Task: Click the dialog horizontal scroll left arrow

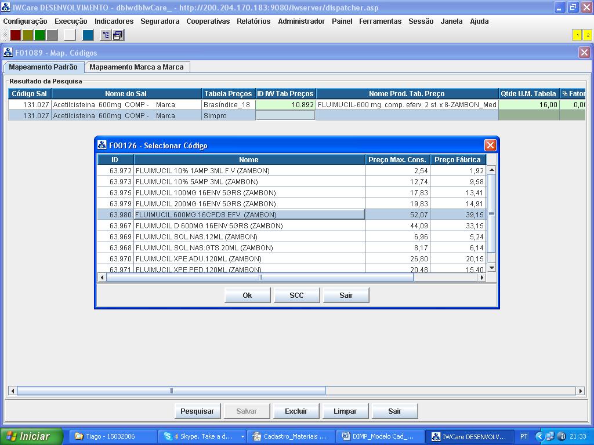Action: (x=102, y=278)
